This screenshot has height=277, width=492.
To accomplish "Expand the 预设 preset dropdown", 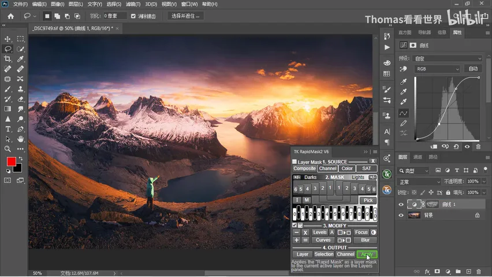I will pyautogui.click(x=448, y=59).
